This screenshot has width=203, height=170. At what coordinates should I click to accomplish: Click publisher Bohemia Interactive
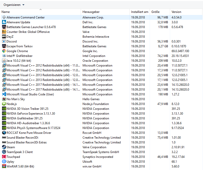[96, 37]
